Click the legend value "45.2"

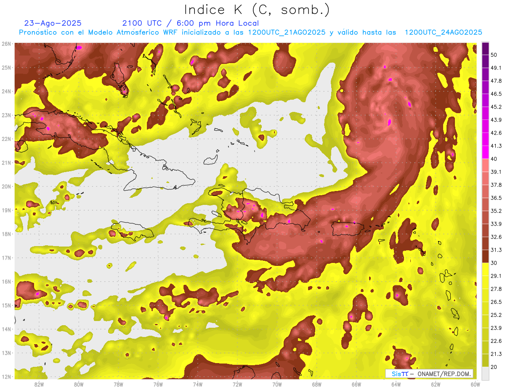click(x=496, y=107)
